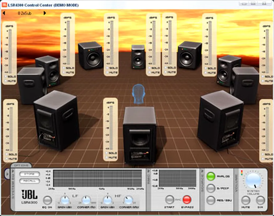This screenshot has height=216, width=274.
Task: Go to next speaker configuration with the right arrow
Action: coord(45,13)
